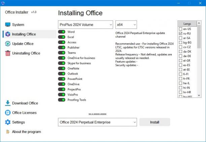Click the language list scrollbar thumb

click(x=199, y=37)
